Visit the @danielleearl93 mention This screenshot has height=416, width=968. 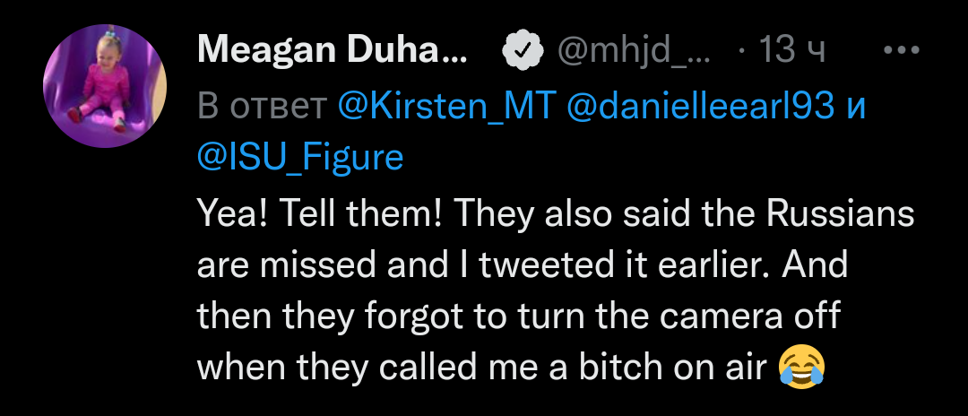701,107
